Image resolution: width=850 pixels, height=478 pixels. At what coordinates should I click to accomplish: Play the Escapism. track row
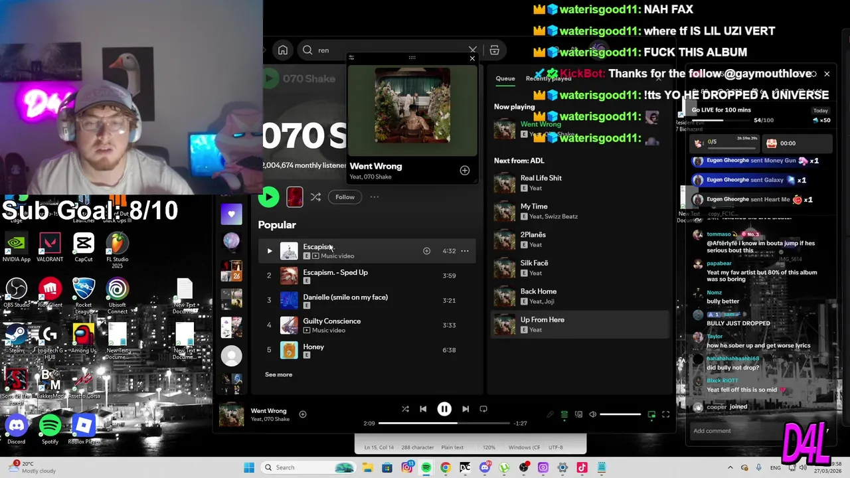click(269, 251)
